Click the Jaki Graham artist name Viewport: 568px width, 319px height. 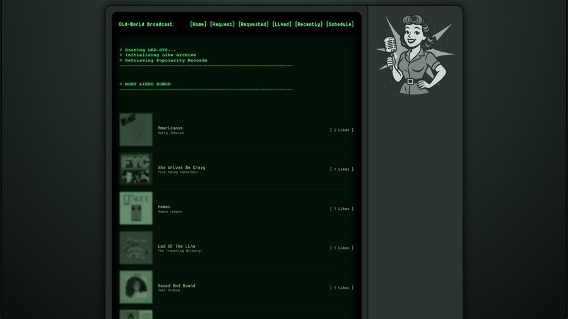point(169,291)
